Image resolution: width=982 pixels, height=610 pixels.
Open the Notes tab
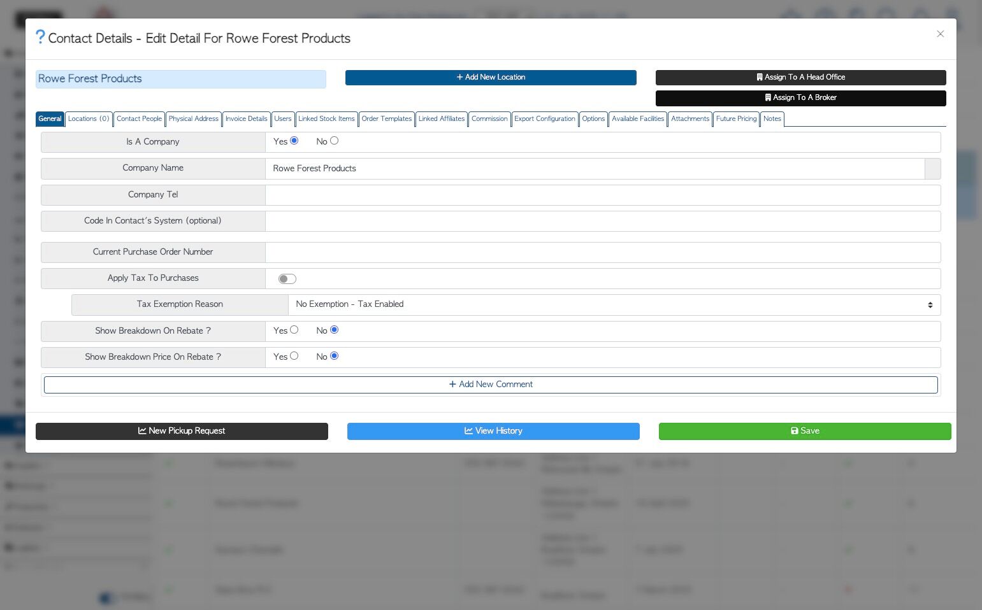772,119
